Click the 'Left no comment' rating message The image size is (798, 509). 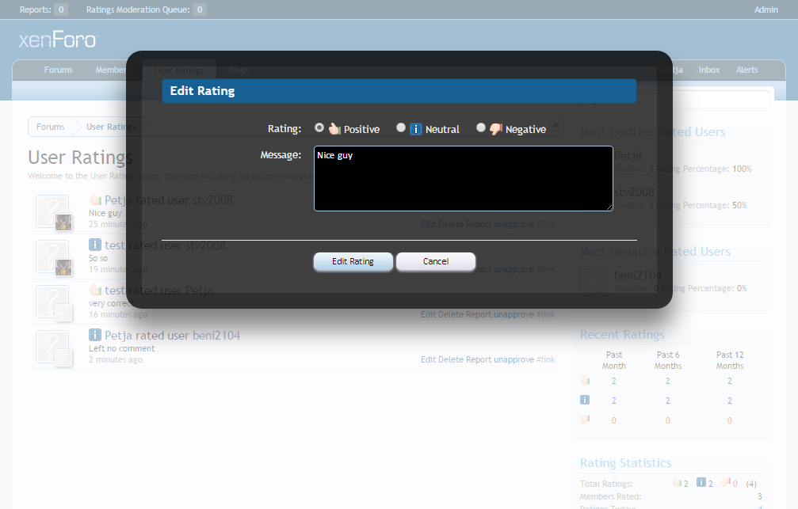[121, 349]
